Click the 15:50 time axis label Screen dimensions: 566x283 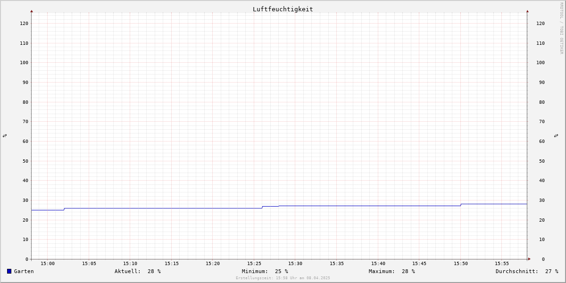pyautogui.click(x=461, y=263)
